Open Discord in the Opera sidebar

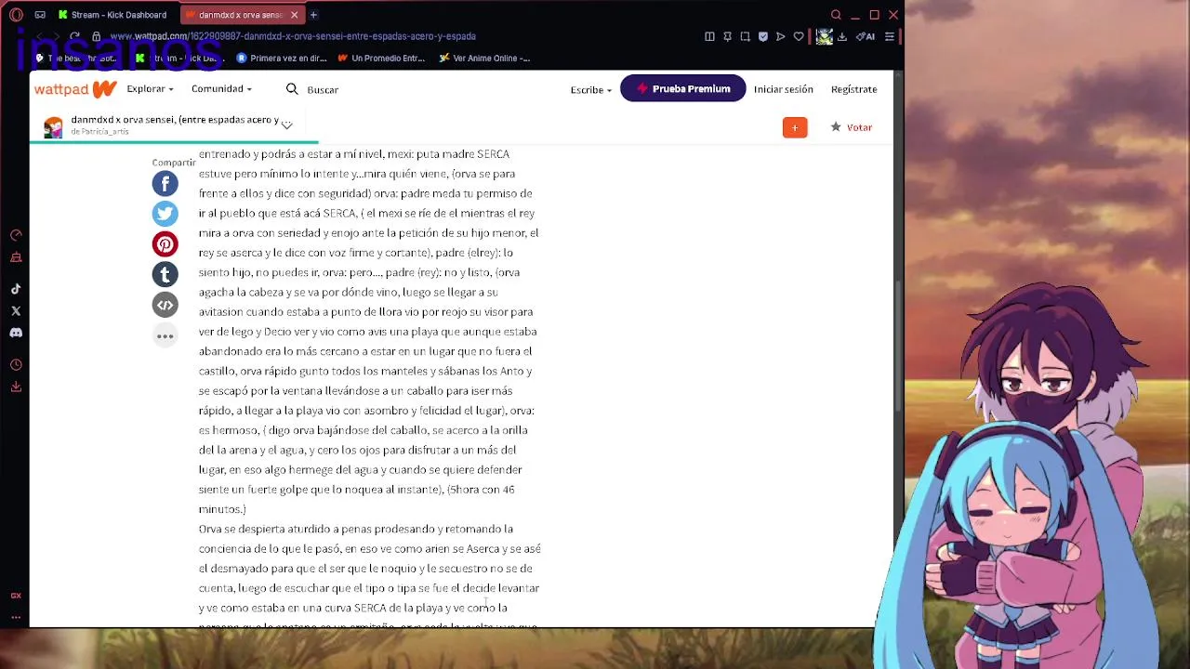pos(16,333)
